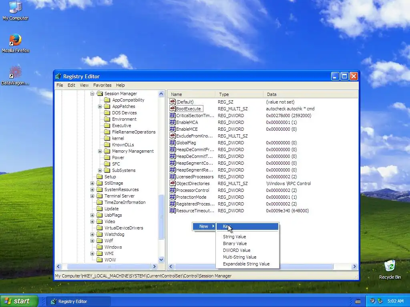Click the kernel folder icon

[107, 138]
